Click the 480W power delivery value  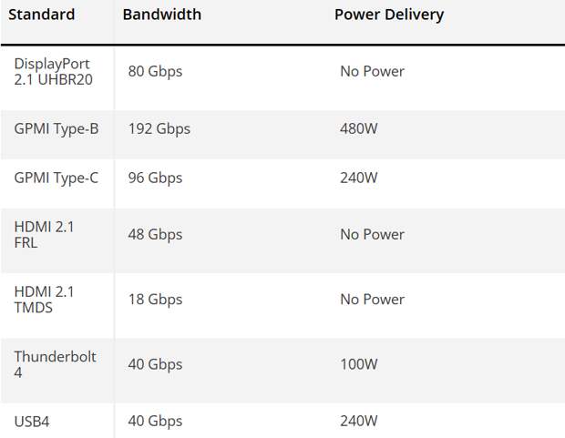[x=359, y=128]
